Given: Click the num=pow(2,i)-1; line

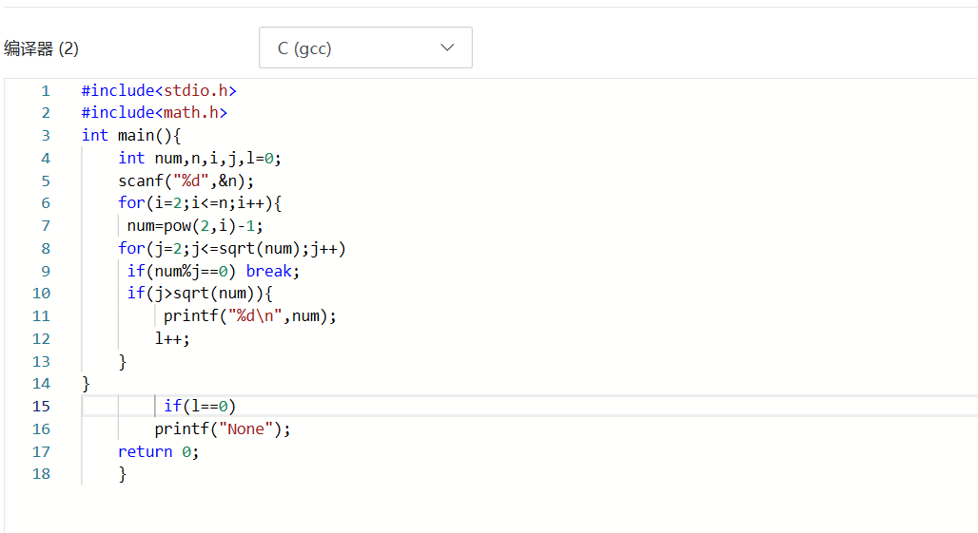Looking at the screenshot, I should (x=195, y=226).
